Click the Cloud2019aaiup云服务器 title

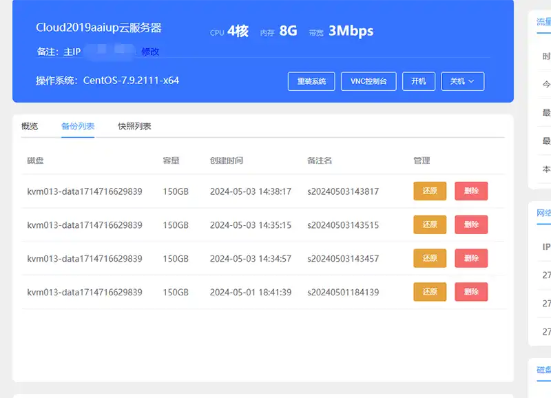click(98, 28)
